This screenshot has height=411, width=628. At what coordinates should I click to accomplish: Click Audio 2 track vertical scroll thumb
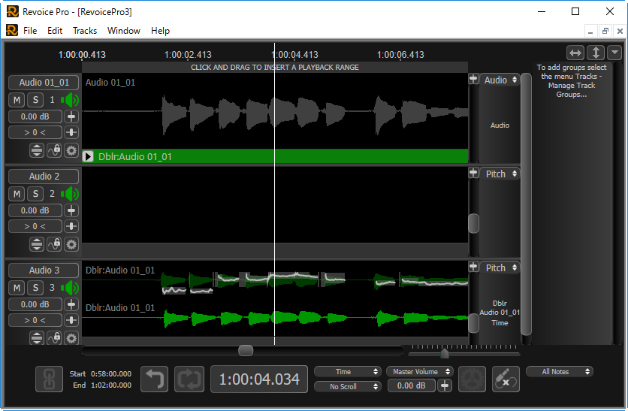pyautogui.click(x=473, y=223)
